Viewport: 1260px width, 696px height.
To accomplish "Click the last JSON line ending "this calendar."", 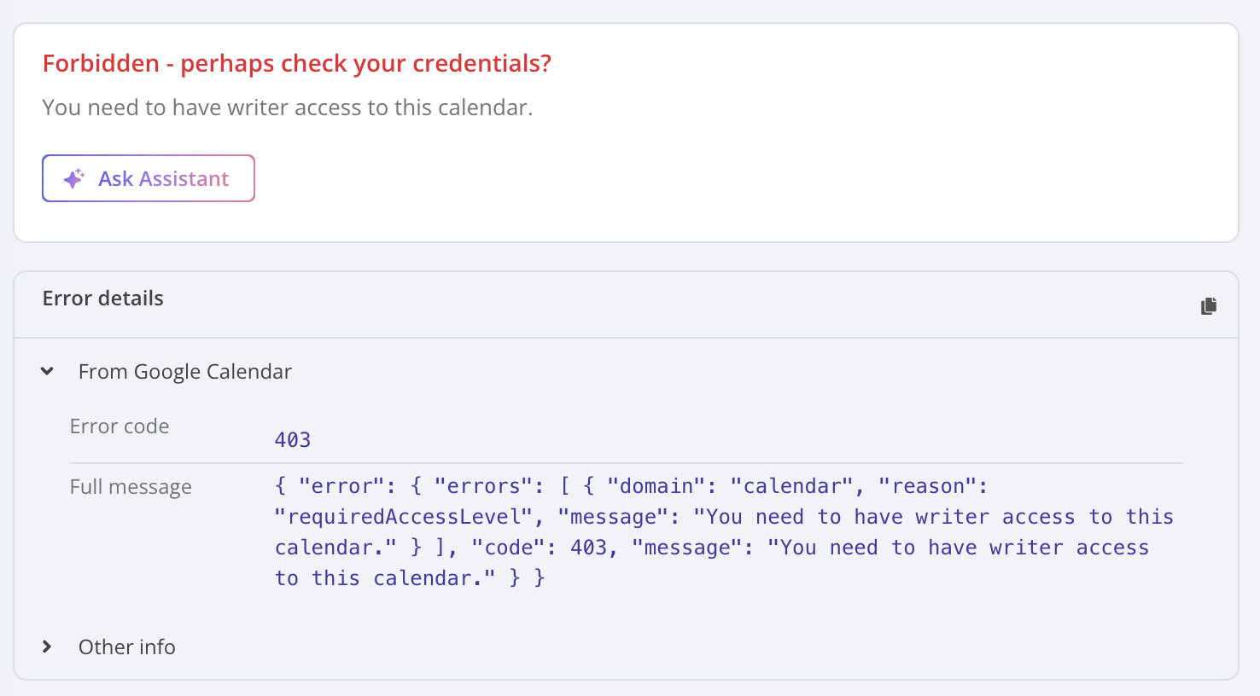I will [410, 578].
